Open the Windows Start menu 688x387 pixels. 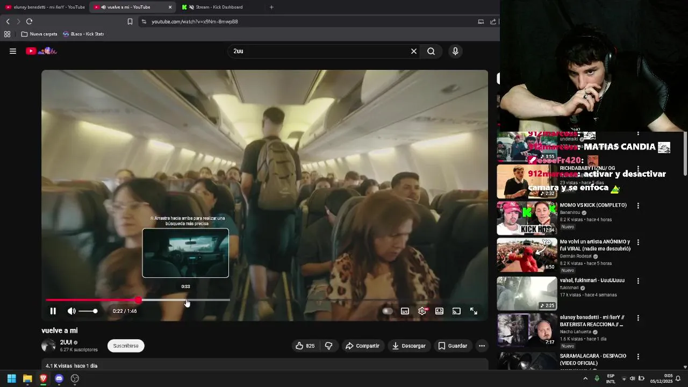[x=11, y=378]
